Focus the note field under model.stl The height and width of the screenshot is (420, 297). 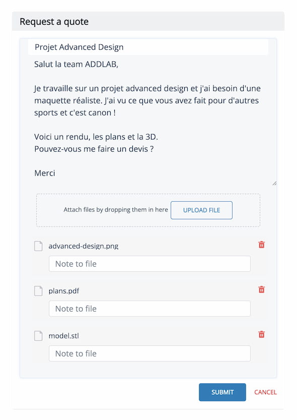[x=150, y=353]
